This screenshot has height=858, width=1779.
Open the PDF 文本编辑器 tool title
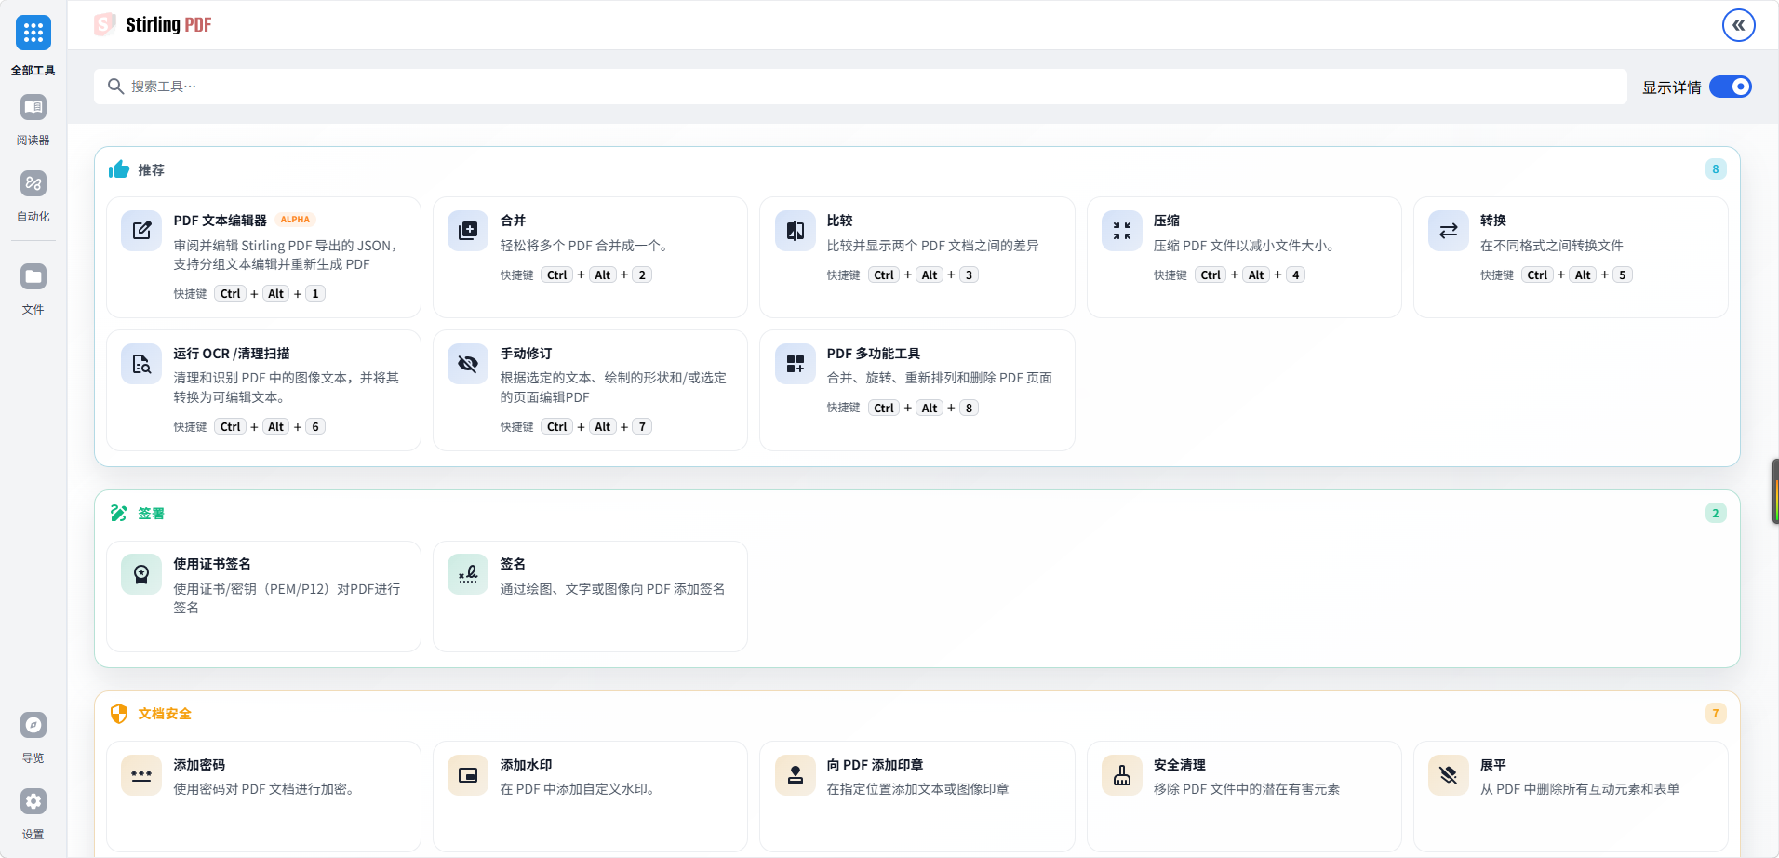pyautogui.click(x=220, y=221)
